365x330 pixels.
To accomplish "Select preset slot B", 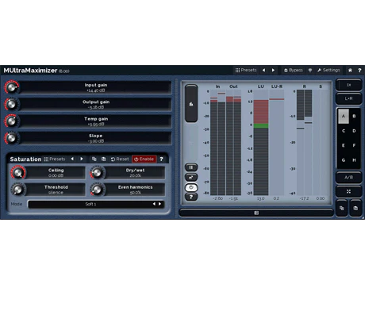I will tap(354, 116).
